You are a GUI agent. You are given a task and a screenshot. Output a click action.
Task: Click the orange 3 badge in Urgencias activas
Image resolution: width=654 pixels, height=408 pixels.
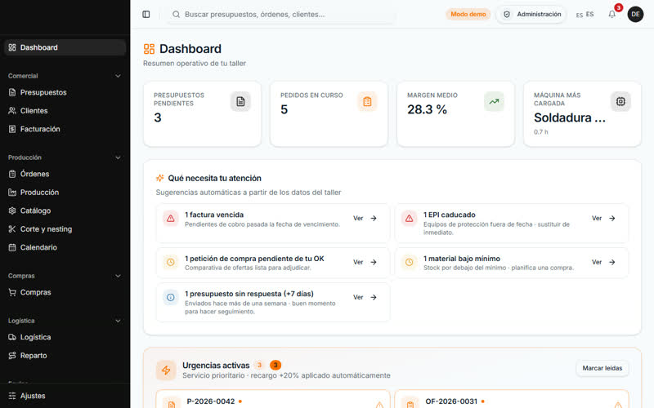[x=275, y=365]
